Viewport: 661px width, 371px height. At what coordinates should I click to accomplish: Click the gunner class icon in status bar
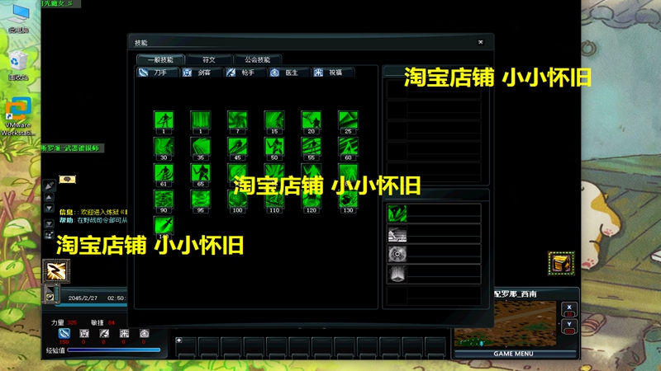pyautogui.click(x=104, y=334)
